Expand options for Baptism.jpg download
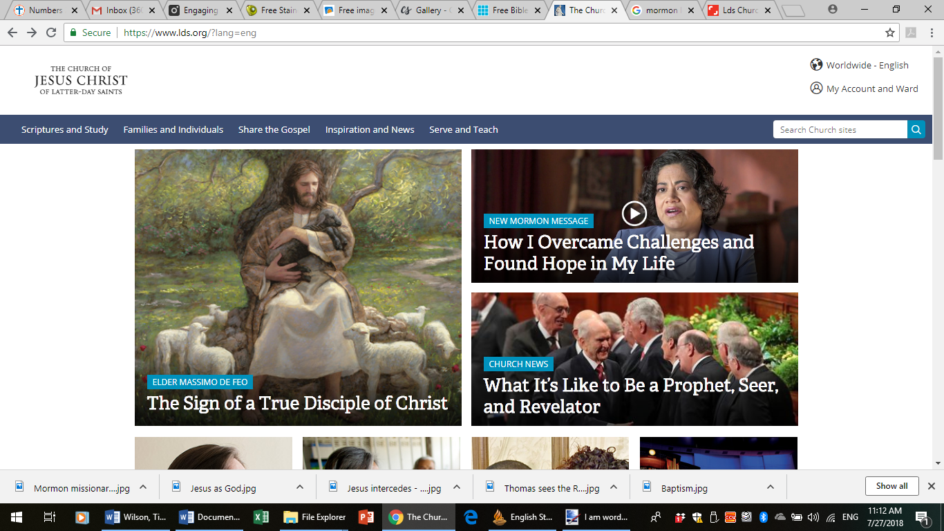Screen dimensions: 944x531 coord(770,487)
